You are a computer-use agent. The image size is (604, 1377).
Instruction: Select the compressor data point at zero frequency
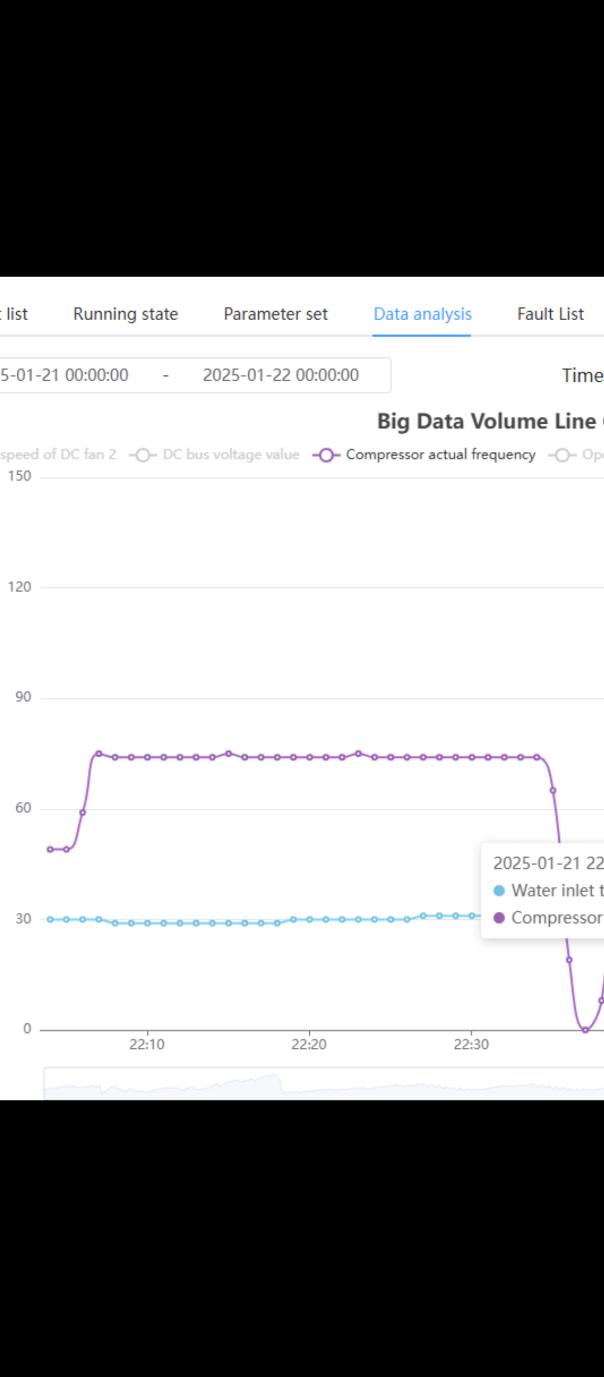click(586, 1029)
